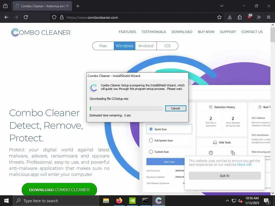The height and width of the screenshot is (206, 275).
Task: Switch to the Android platform tab
Action: point(146,46)
